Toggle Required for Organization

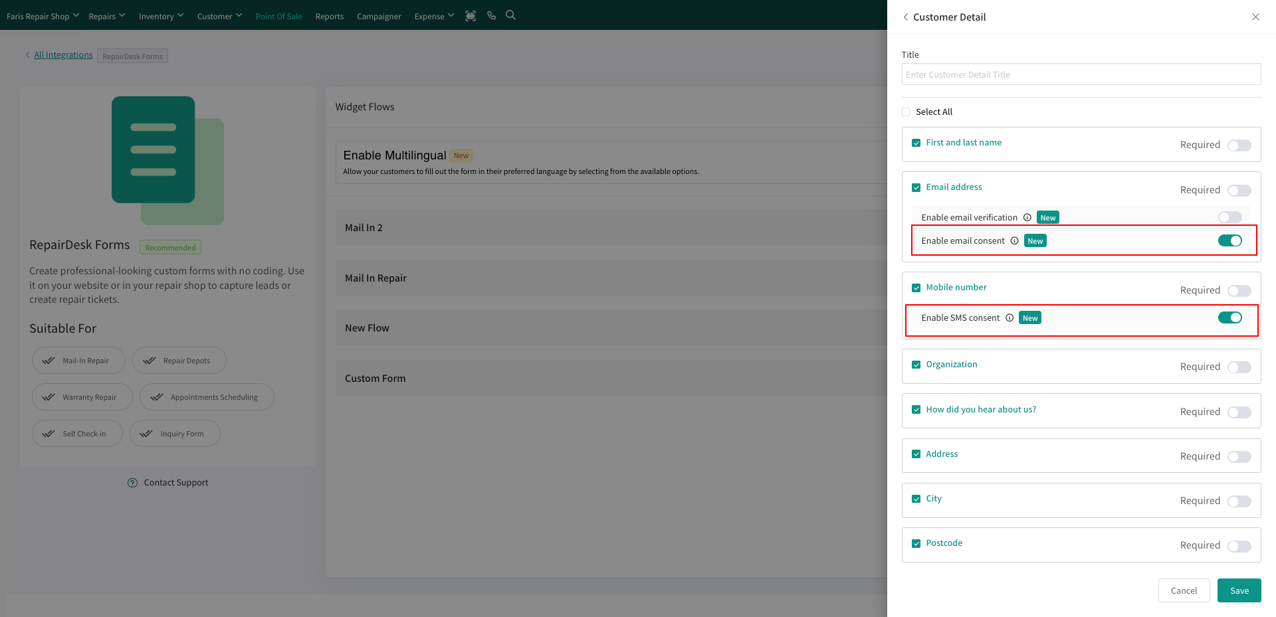(1239, 367)
